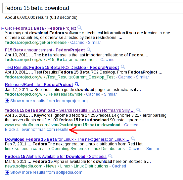Click search box containing fedora 15 beta download
Viewport: 183px width, 180px height.
point(93,8)
